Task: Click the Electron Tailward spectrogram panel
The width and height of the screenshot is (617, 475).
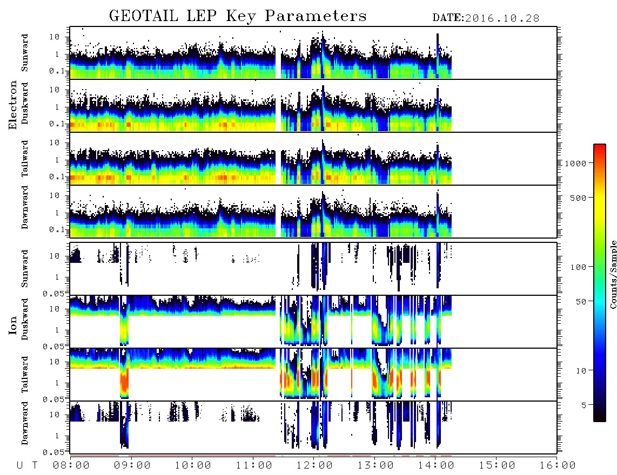Action: pyautogui.click(x=313, y=159)
